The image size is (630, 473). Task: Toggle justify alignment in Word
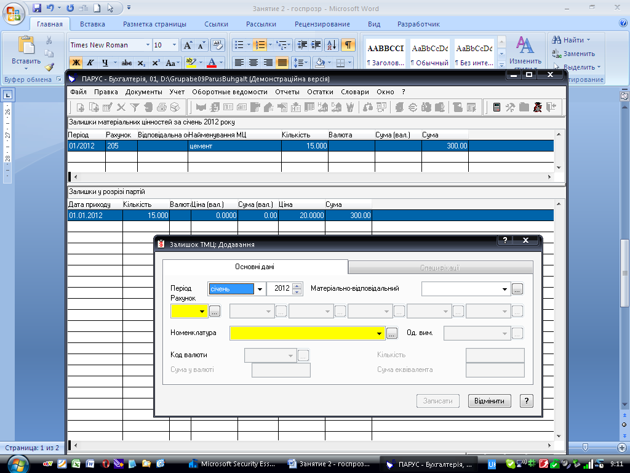282,62
